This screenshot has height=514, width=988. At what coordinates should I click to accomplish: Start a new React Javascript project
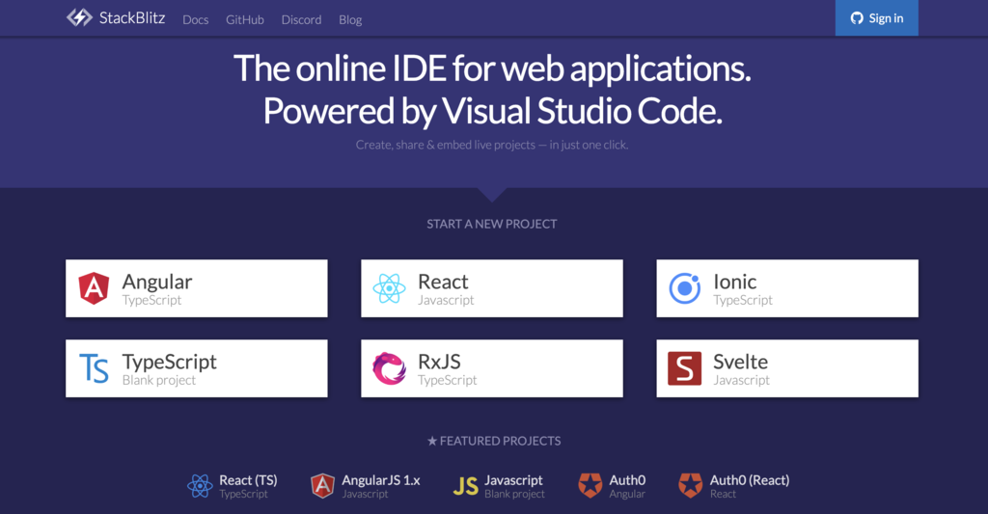coord(491,288)
